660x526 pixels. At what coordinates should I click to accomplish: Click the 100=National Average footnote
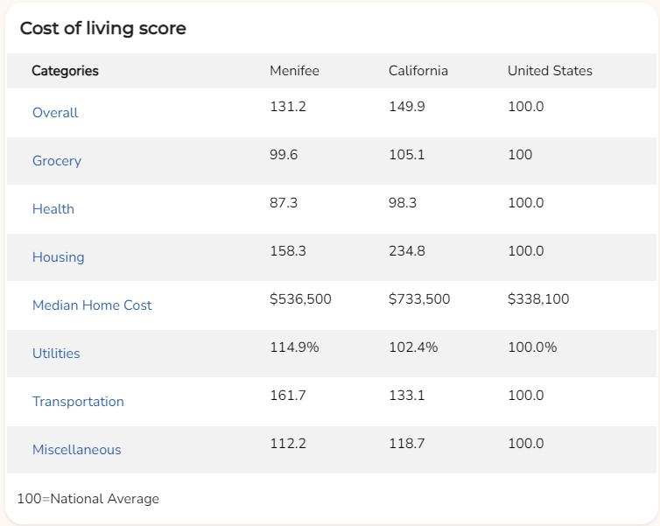88,499
